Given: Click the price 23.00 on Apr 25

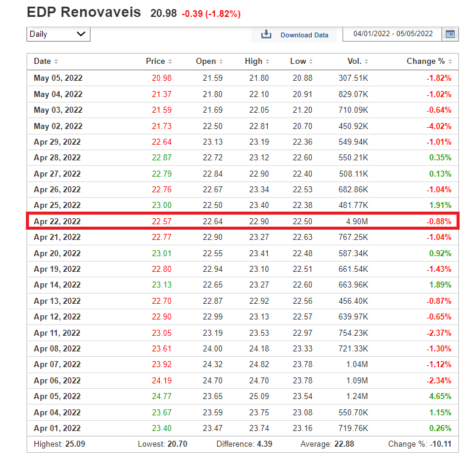Looking at the screenshot, I should coord(162,205).
